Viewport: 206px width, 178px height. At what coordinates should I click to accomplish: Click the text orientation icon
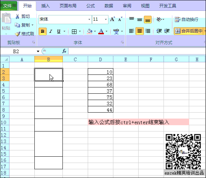[x=159, y=20]
